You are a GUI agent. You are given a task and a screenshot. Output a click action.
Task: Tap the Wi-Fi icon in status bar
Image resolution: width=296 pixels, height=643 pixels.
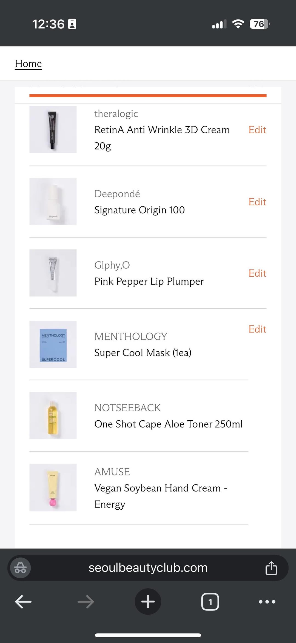click(238, 24)
